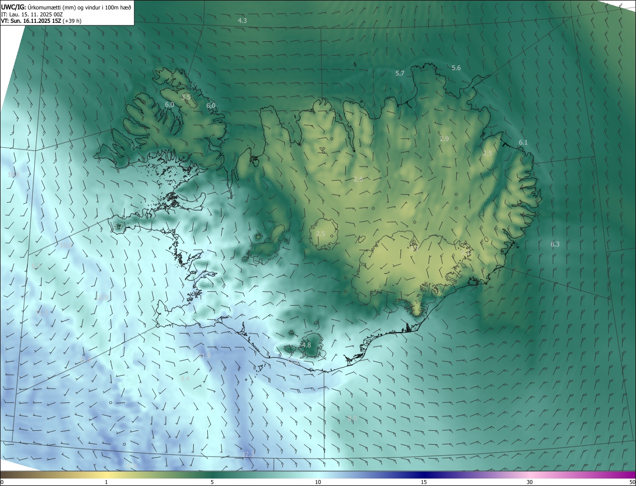This screenshot has width=636, height=486.
Task: Click the 1 tick on color scale
Action: click(106, 482)
